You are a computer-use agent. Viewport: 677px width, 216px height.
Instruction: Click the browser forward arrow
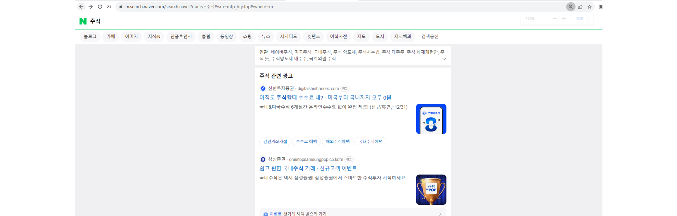tap(90, 7)
